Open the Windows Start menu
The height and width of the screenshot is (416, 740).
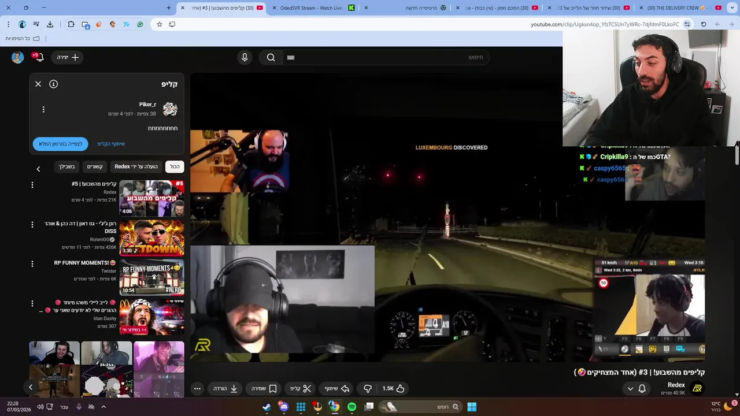point(472,407)
